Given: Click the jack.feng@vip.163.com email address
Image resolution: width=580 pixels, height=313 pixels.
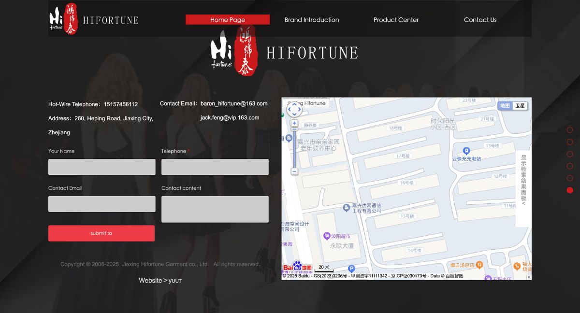Looking at the screenshot, I should click(x=230, y=117).
